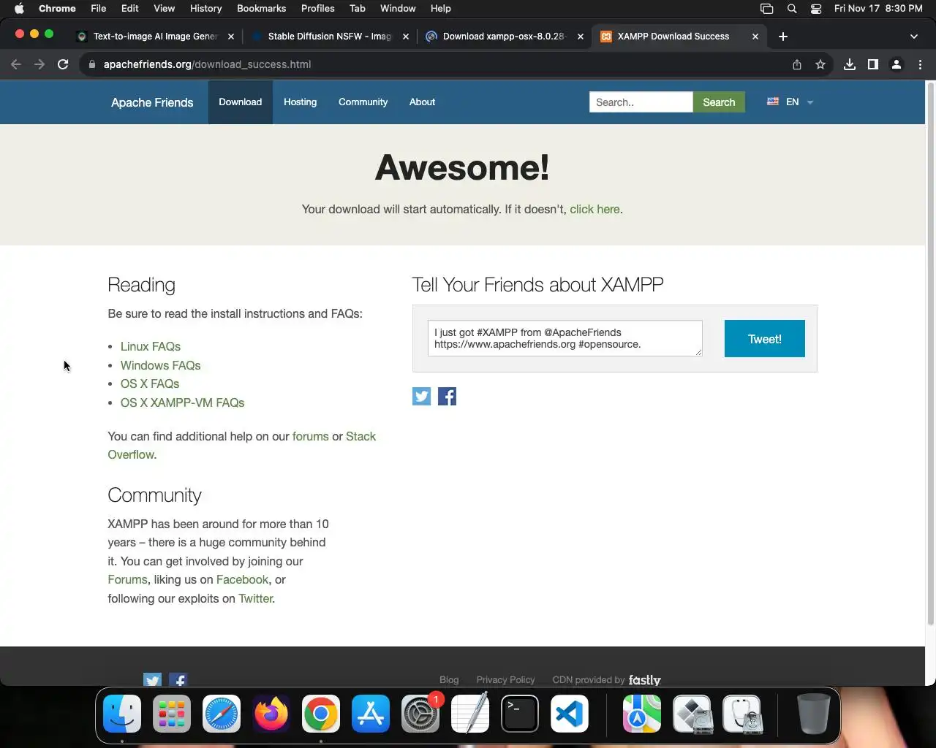Open Launchpad from the Dock
Viewport: 936px width, 748px height.
pos(172,714)
